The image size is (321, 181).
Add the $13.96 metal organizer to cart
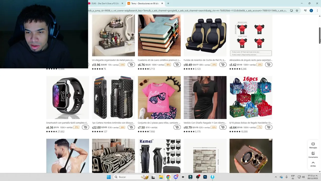click(x=131, y=65)
